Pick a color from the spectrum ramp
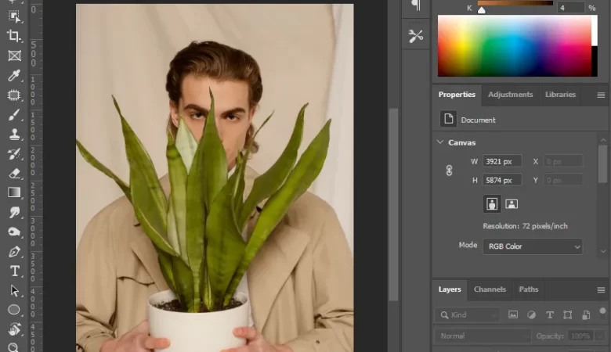 click(514, 46)
